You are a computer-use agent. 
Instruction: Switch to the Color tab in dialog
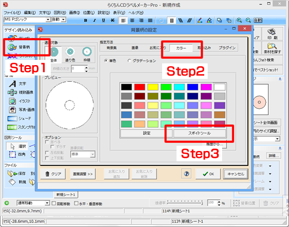[181, 48]
